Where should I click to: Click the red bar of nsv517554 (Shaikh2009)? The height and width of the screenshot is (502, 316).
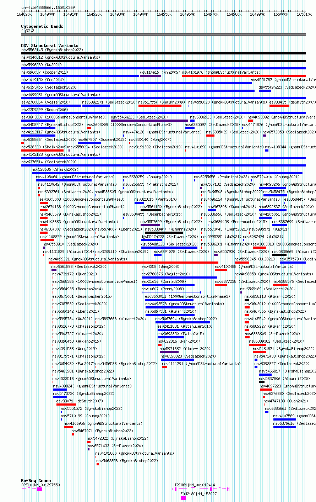pos(160,106)
